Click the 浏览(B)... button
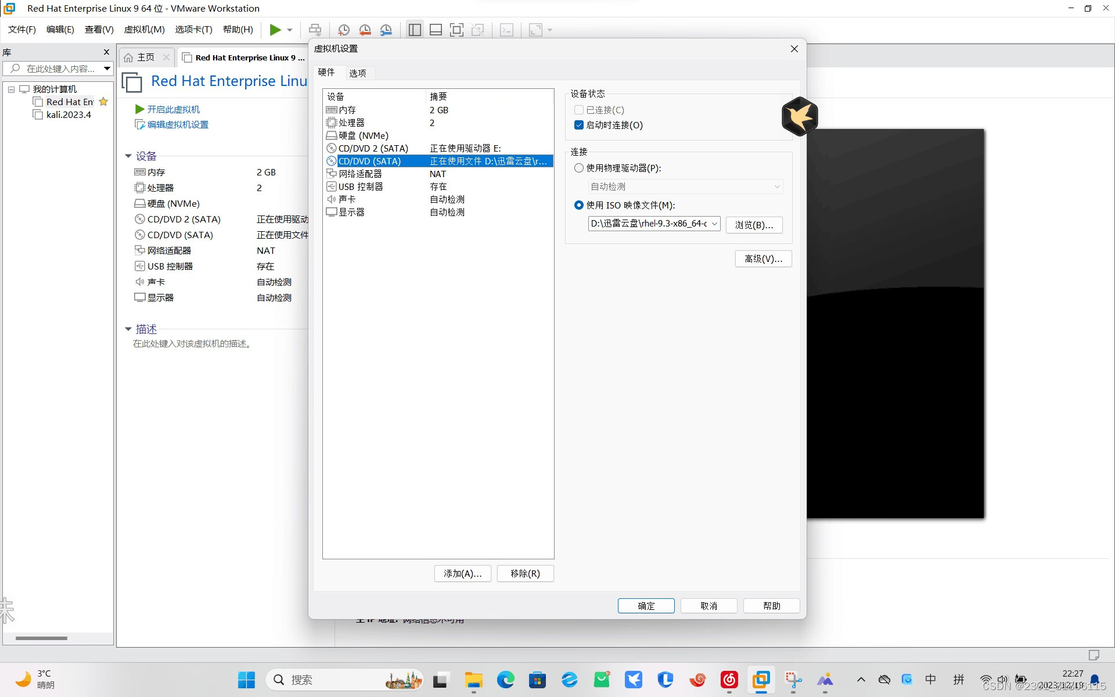This screenshot has height=697, width=1115. tap(754, 225)
